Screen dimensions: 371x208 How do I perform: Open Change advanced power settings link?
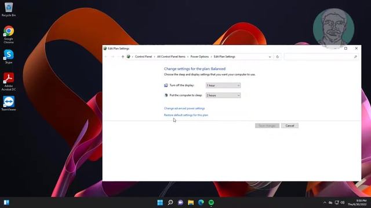[x=184, y=109]
